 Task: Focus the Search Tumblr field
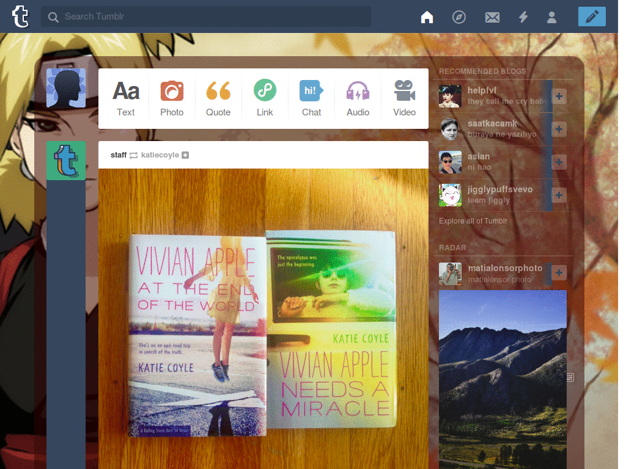click(206, 16)
